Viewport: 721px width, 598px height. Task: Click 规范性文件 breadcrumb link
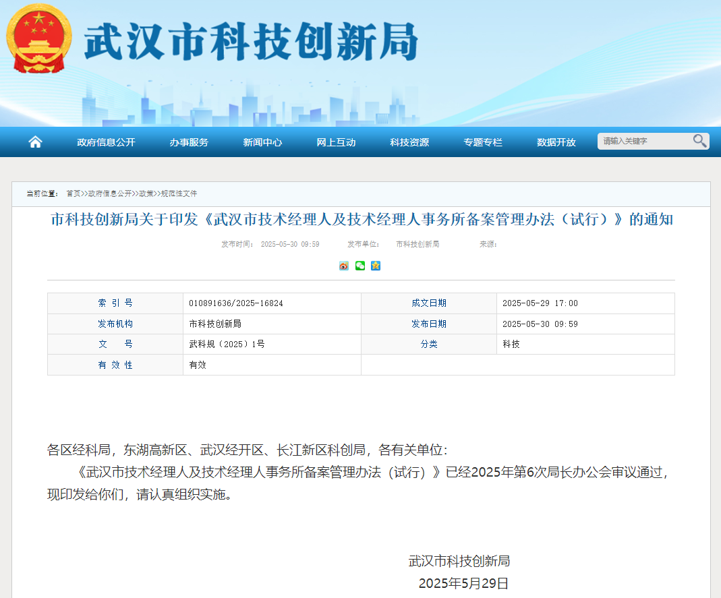(x=179, y=193)
